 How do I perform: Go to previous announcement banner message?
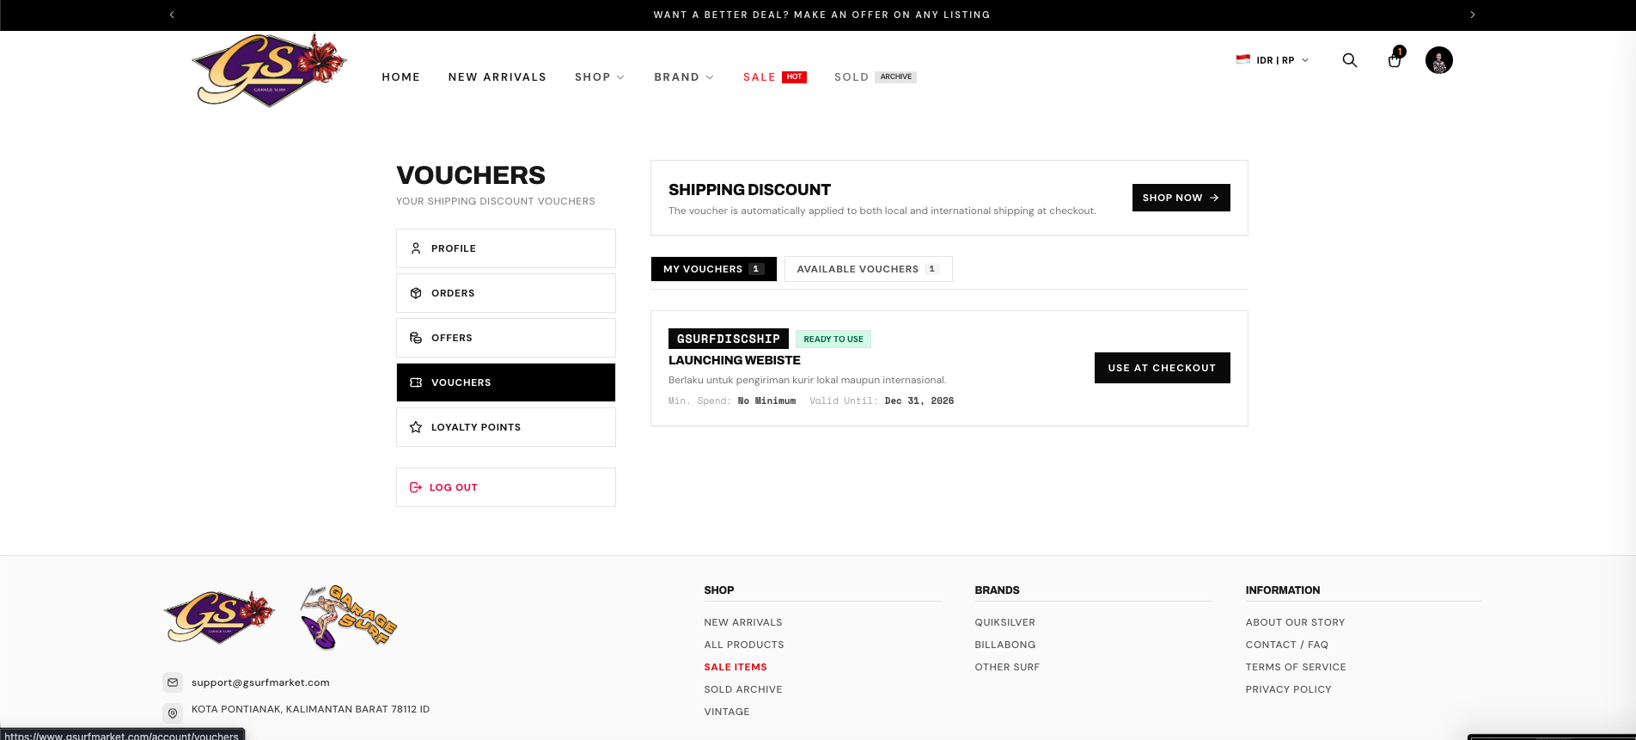click(172, 15)
